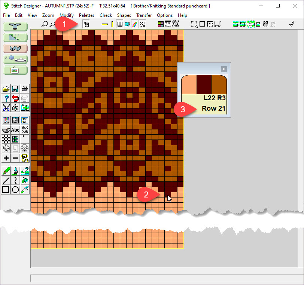Toggle the rainbow color view
Viewport: 304px width, 285px height.
pos(135,24)
